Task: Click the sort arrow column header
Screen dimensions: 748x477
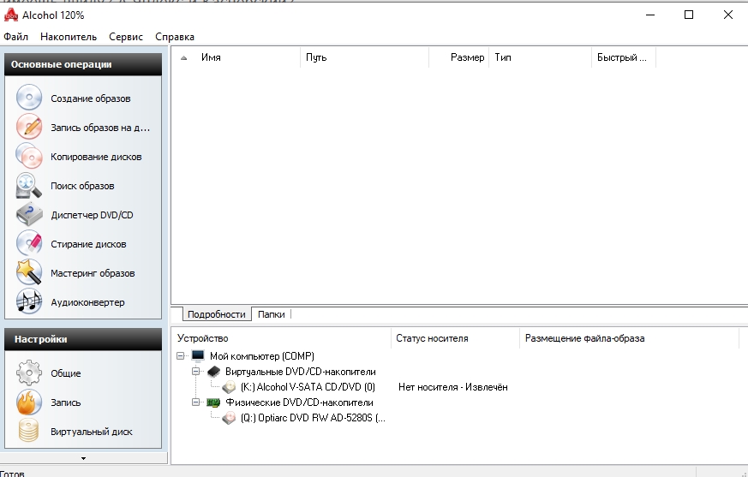Action: [183, 57]
